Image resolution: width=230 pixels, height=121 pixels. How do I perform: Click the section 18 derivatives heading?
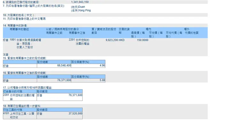(22, 106)
